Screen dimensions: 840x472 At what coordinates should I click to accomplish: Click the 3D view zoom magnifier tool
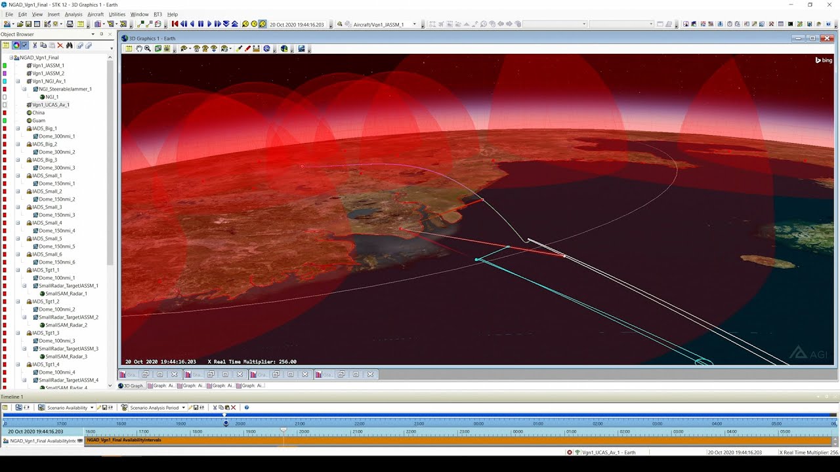(x=148, y=49)
